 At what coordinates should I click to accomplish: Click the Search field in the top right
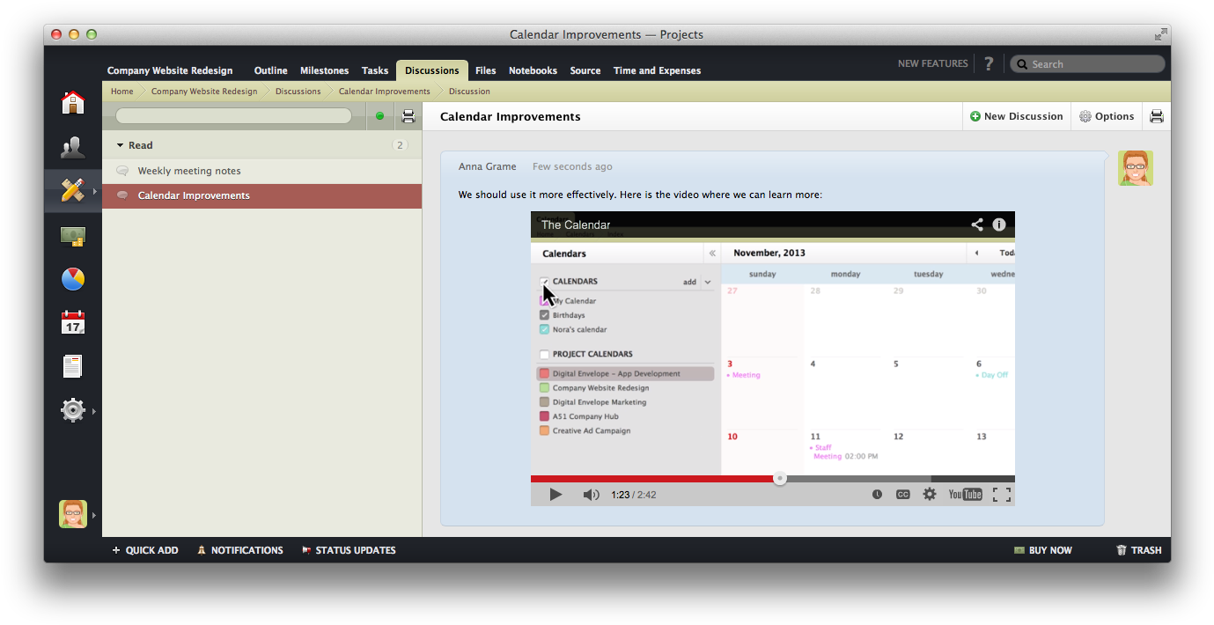point(1087,63)
